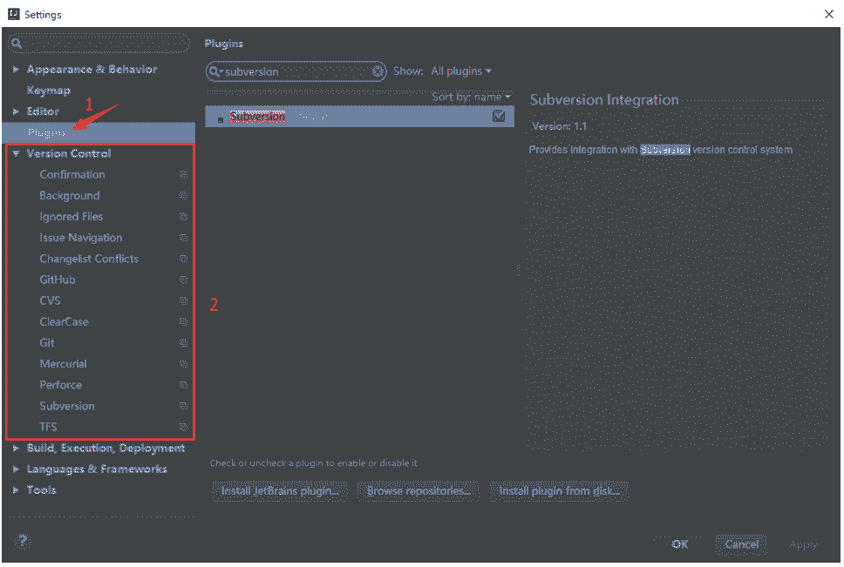Click the project-level icon next to Git
The width and height of the screenshot is (844, 567).
[183, 343]
